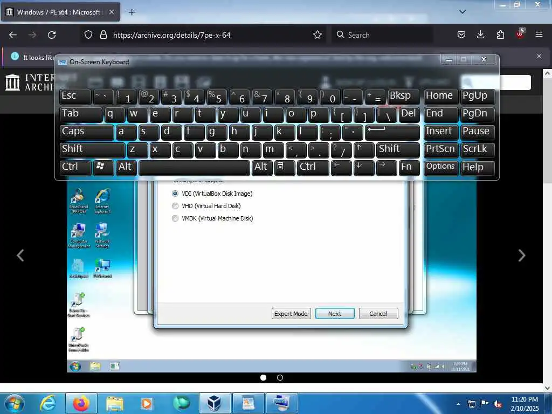The height and width of the screenshot is (414, 552).
Task: Expand the list all tabs dropdown
Action: pyautogui.click(x=462, y=12)
